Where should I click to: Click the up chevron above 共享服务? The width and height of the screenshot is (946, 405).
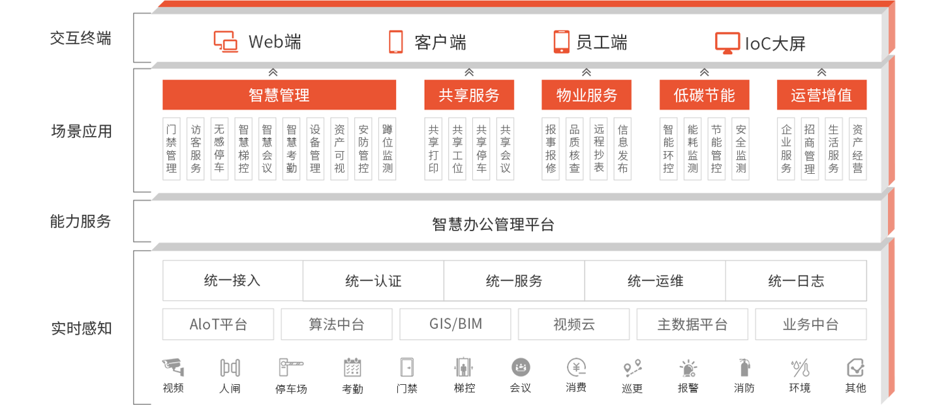pyautogui.click(x=469, y=72)
